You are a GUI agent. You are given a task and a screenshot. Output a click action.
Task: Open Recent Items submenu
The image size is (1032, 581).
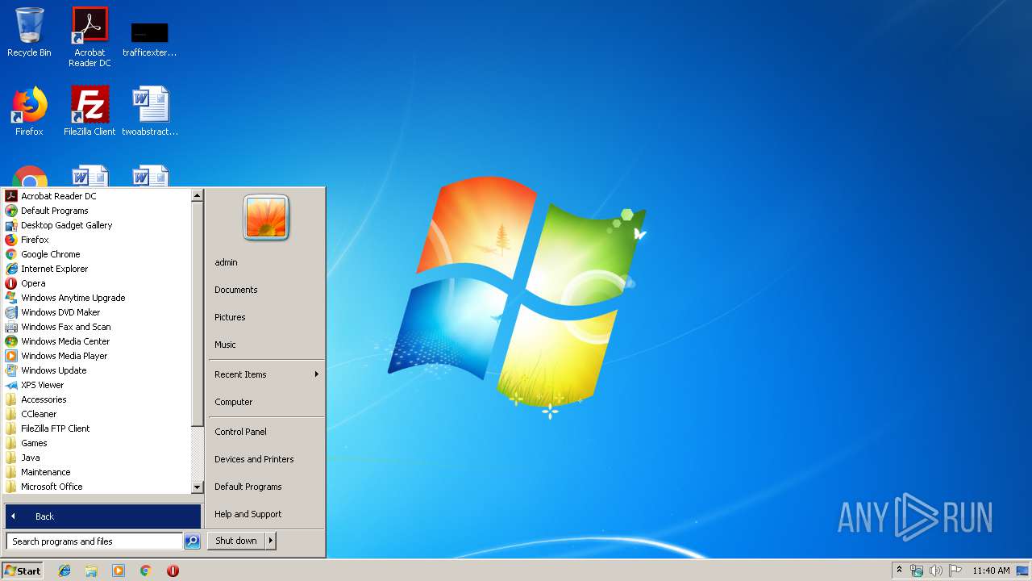[x=266, y=374]
